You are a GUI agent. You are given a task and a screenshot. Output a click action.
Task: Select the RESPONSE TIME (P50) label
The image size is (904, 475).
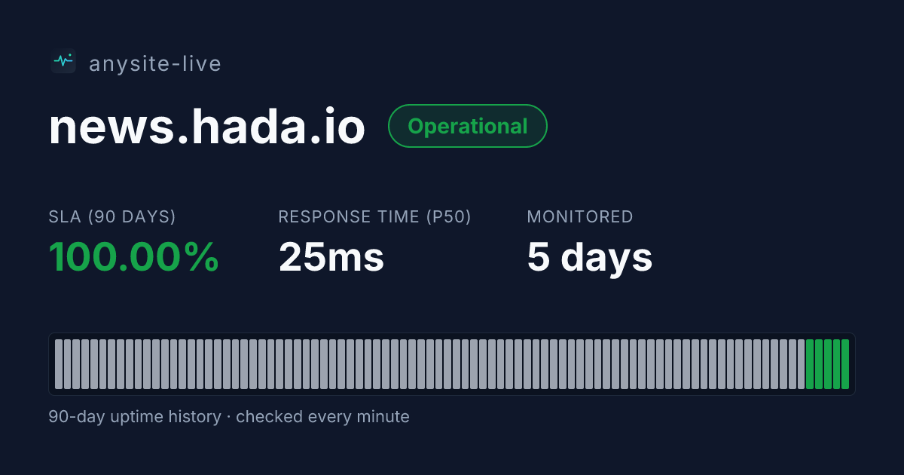374,217
